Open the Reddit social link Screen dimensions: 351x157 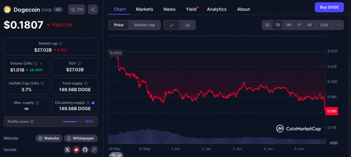tap(76, 149)
